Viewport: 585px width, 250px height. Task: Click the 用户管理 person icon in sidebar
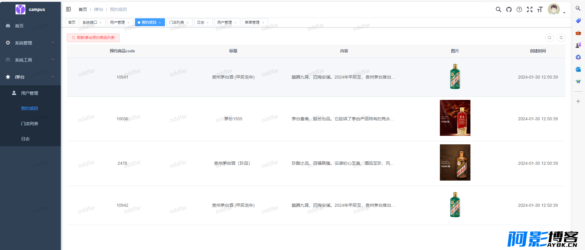[x=14, y=93]
